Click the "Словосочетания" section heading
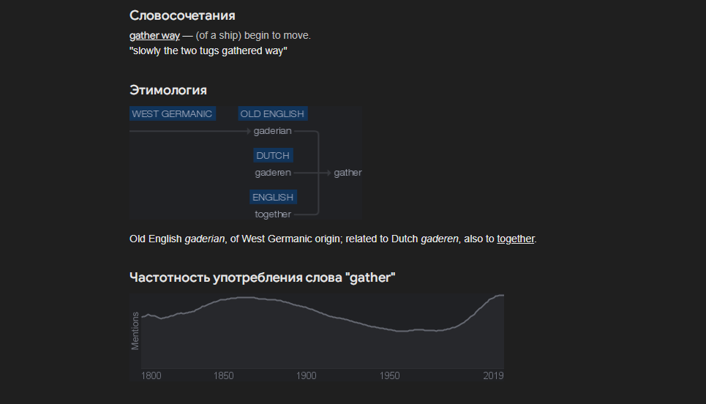This screenshot has height=404, width=706. (182, 15)
